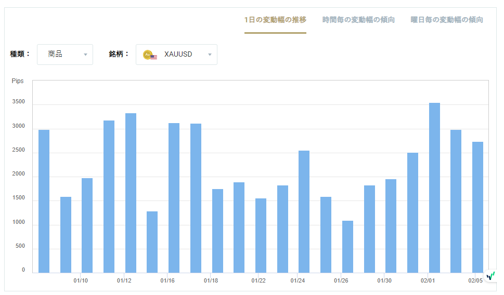This screenshot has height=295, width=504.
Task: Click the x-axis label 01/22
Action: 259,281
